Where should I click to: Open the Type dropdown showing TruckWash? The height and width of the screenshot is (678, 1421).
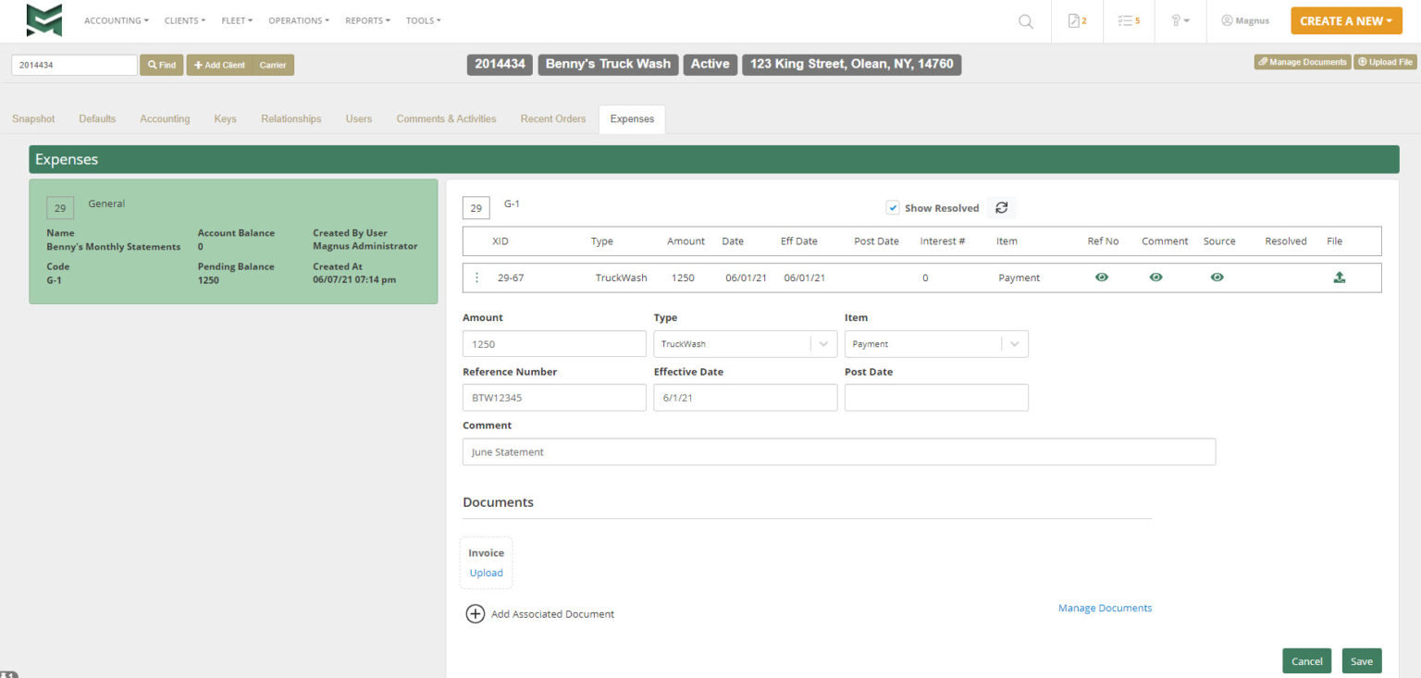coord(823,343)
